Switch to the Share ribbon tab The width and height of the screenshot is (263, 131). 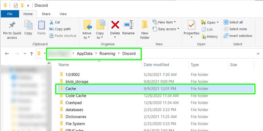[46, 14]
